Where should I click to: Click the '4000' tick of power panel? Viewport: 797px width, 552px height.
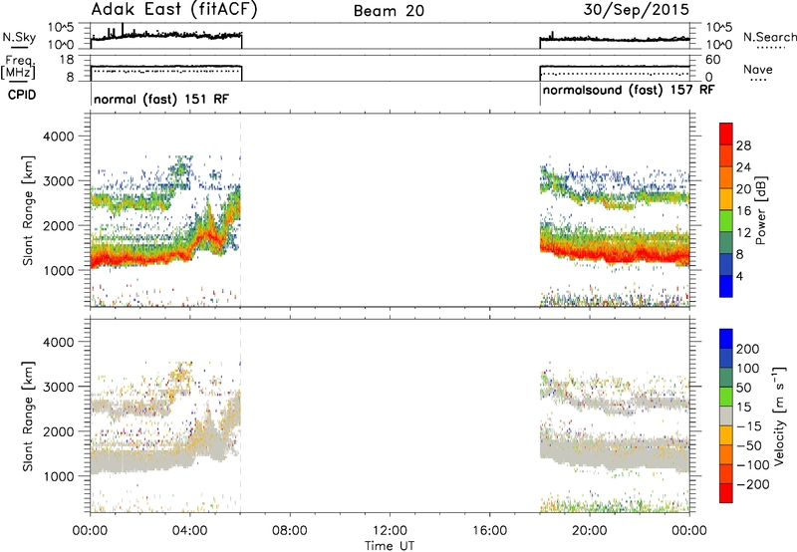pos(58,137)
